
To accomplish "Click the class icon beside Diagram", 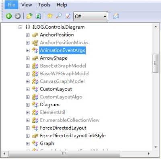I will (x=35, y=105).
